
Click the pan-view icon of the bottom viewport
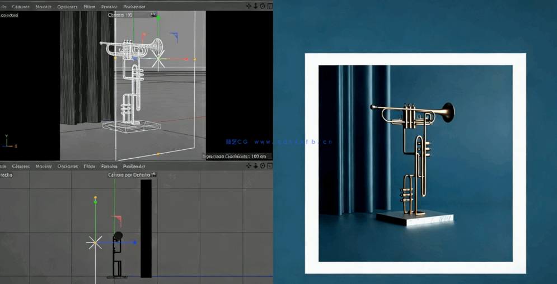[249, 166]
